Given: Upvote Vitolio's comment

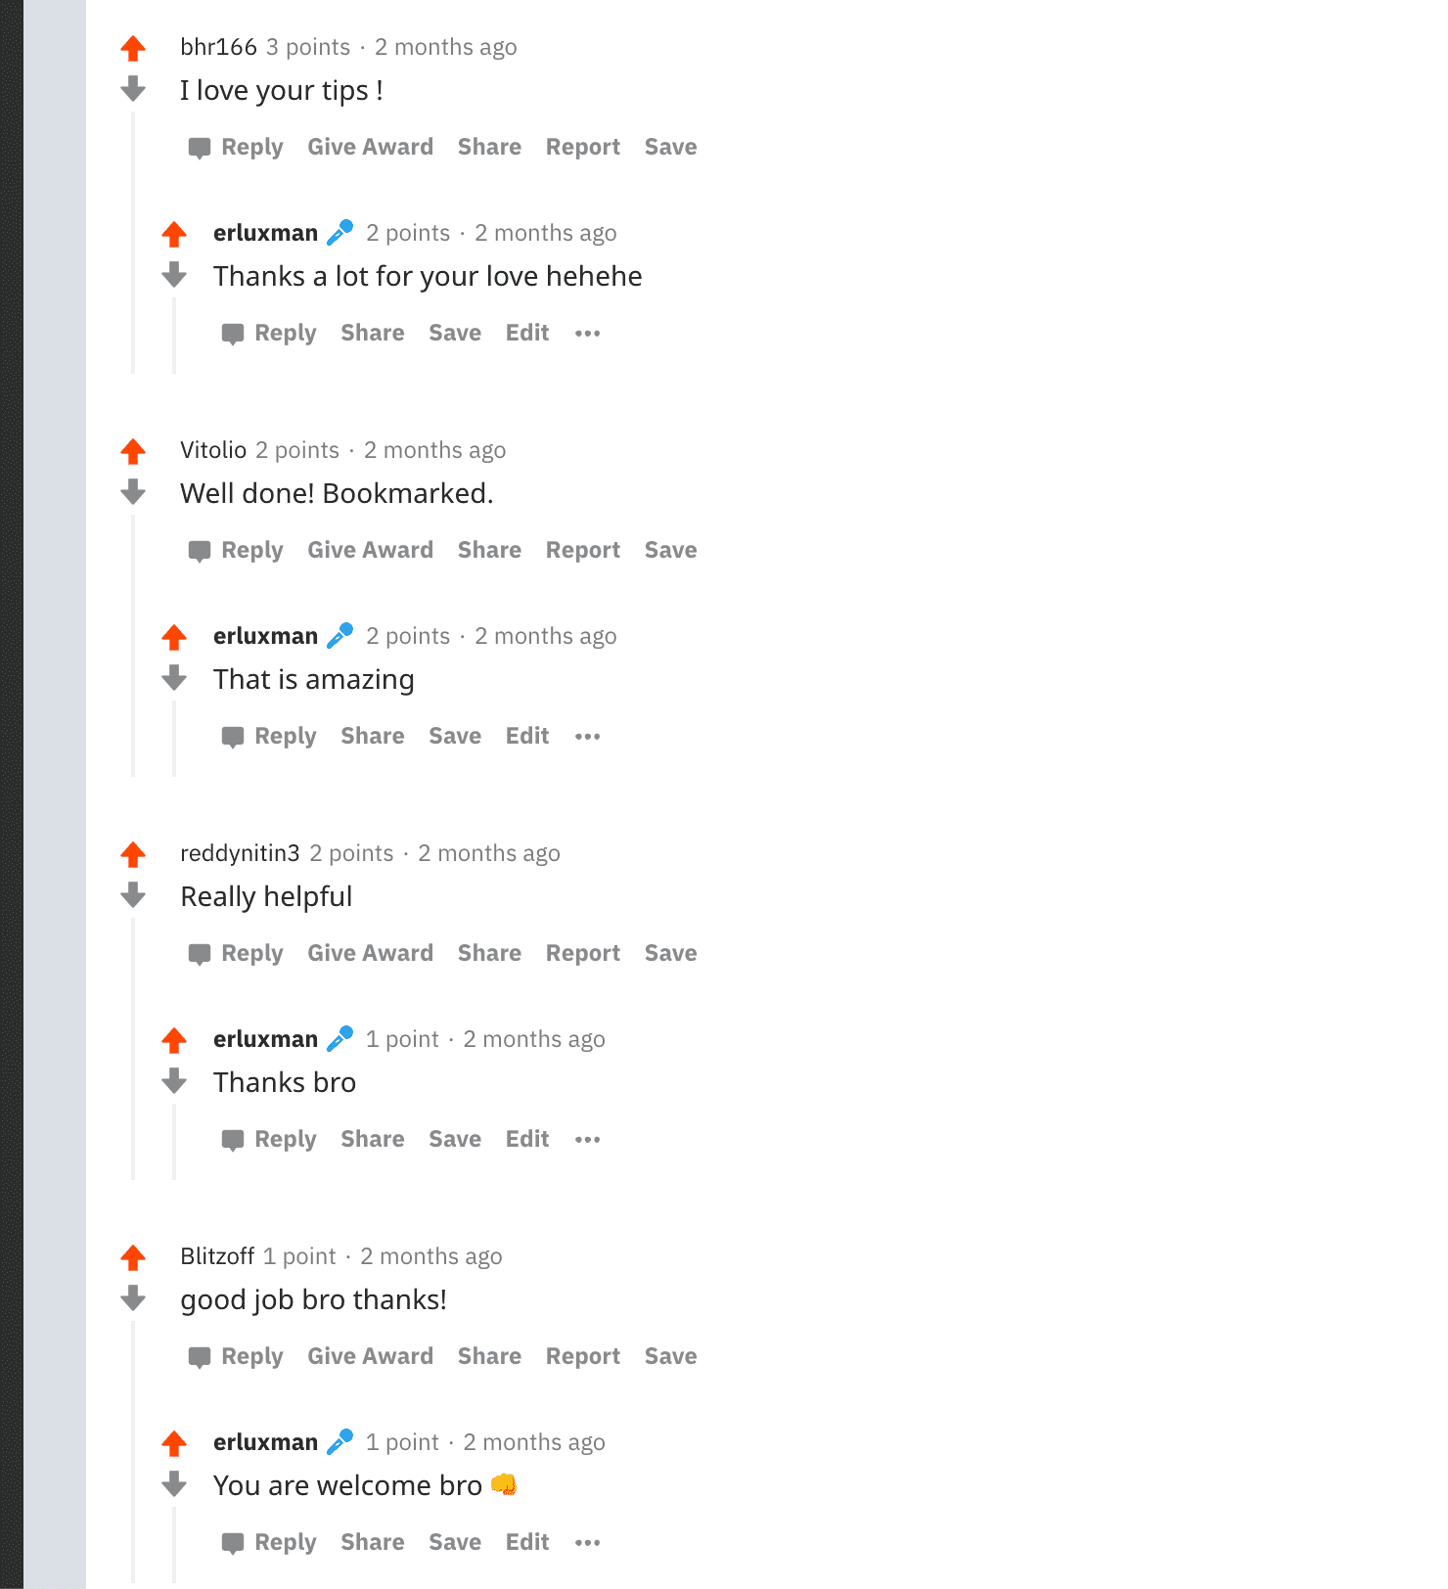Looking at the screenshot, I should [x=133, y=451].
